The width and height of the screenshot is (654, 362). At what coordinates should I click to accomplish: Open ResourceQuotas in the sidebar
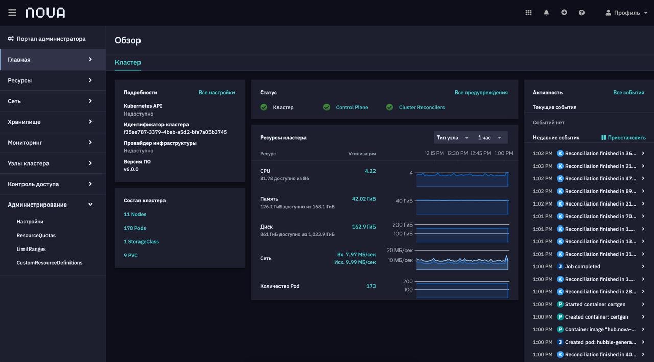[x=36, y=236]
